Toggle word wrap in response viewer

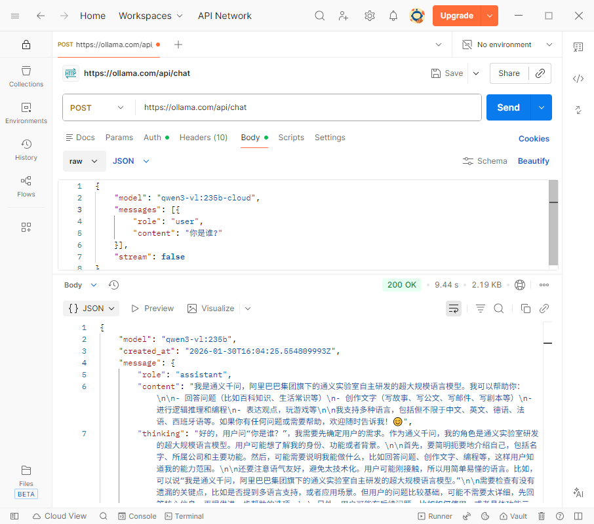[453, 309]
